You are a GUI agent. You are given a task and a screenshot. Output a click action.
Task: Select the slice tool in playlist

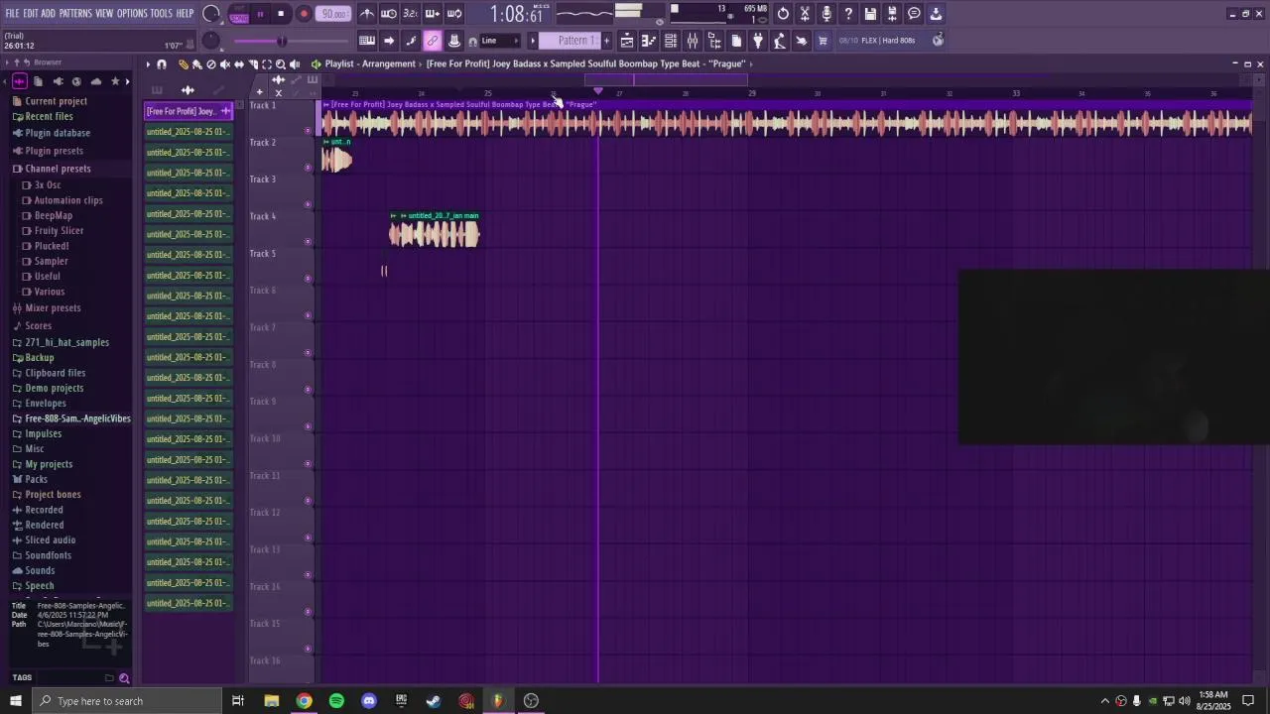coord(253,64)
